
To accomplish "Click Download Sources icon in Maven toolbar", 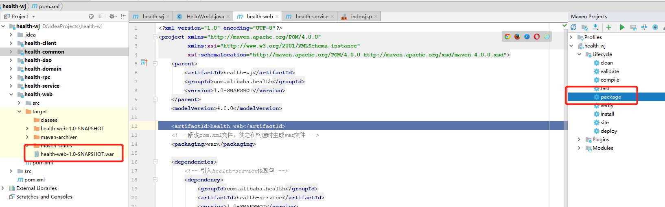I will 595,27.
